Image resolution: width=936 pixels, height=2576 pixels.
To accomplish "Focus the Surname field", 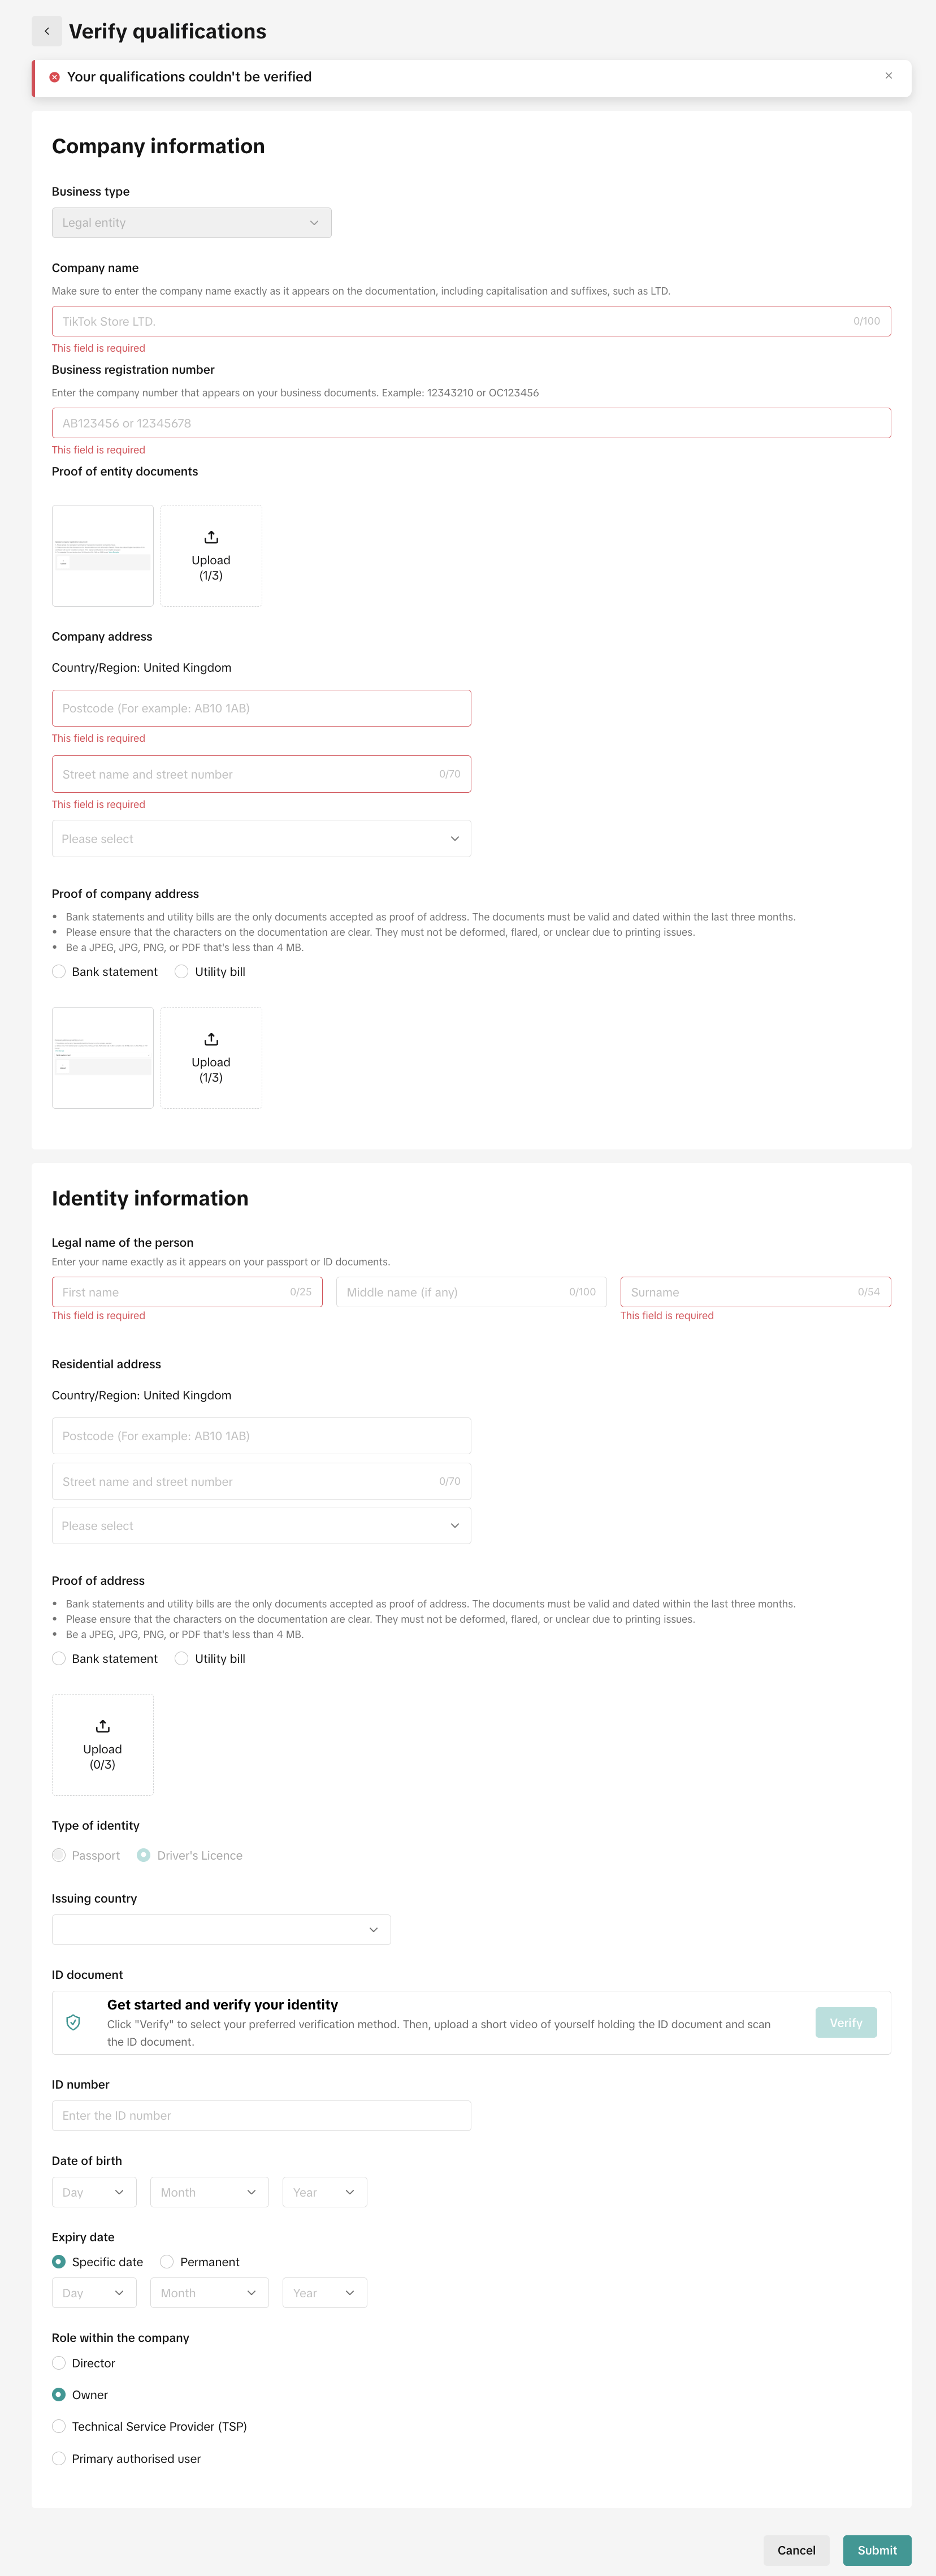I will coord(755,1292).
